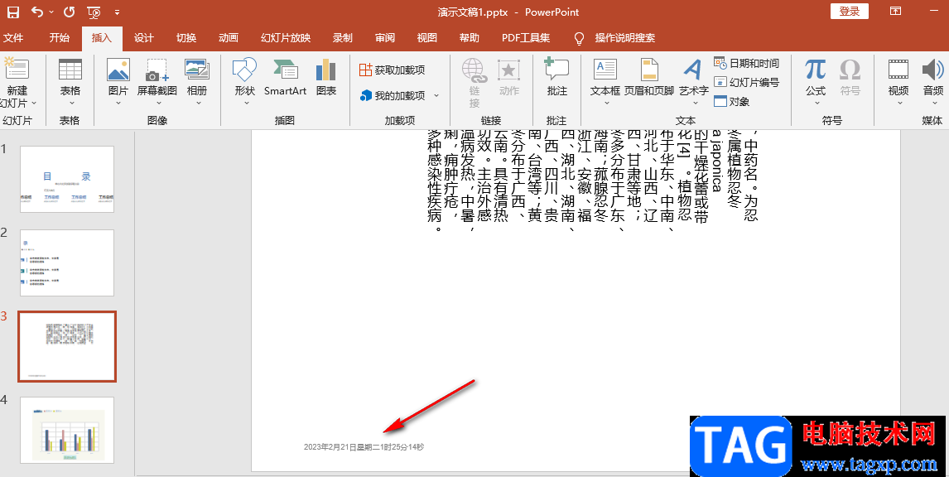Image resolution: width=949 pixels, height=477 pixels.
Task: Click the Chart (图表) icon
Action: [x=326, y=77]
